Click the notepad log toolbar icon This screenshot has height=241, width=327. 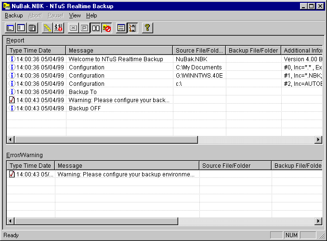[x=32, y=28]
